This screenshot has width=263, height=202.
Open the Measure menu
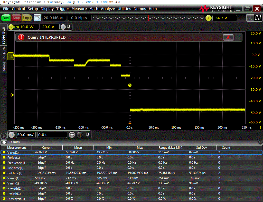pyautogui.click(x=79, y=9)
